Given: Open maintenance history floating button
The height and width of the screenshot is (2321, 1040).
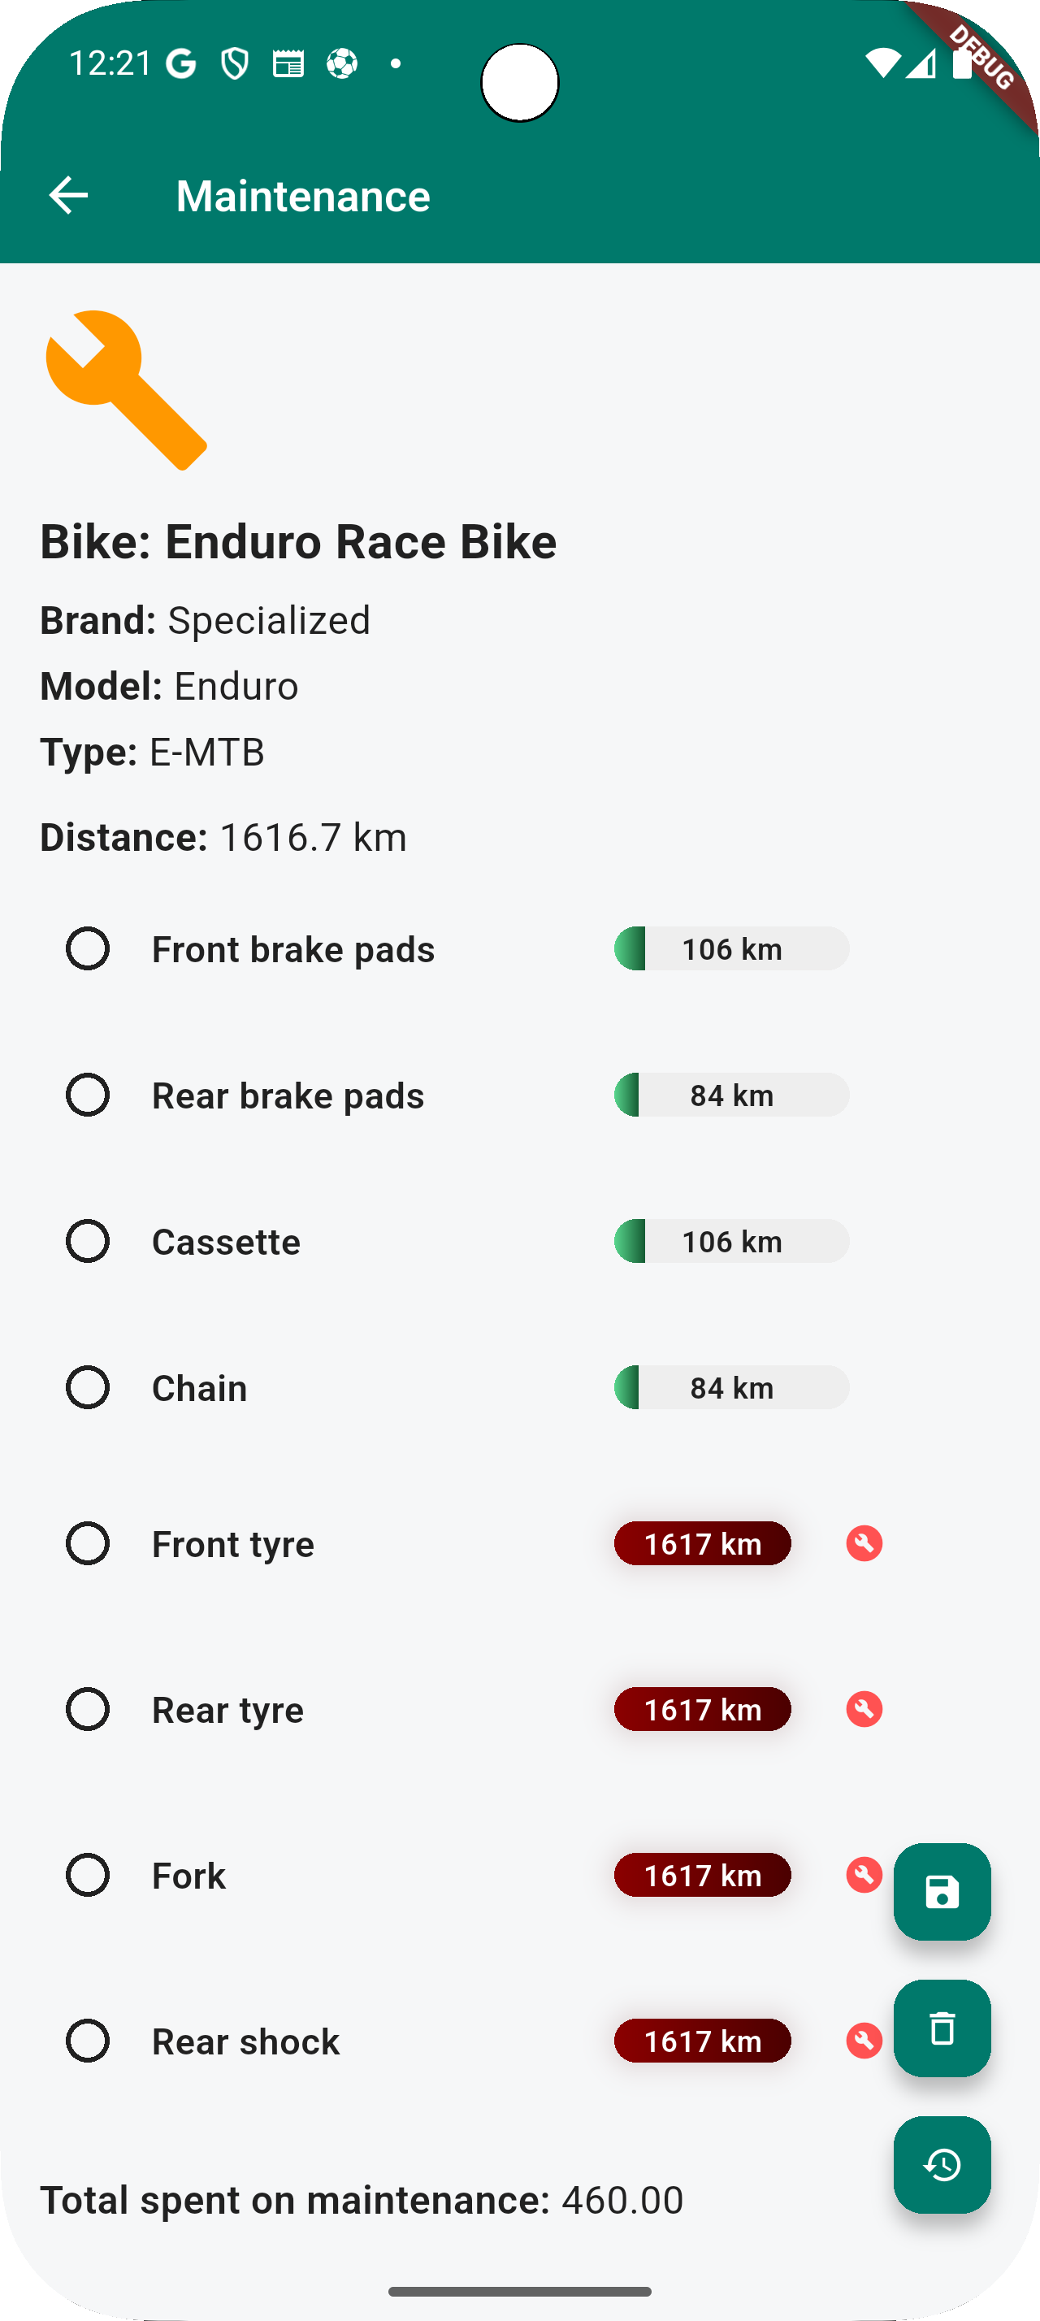Looking at the screenshot, I should pyautogui.click(x=941, y=2164).
